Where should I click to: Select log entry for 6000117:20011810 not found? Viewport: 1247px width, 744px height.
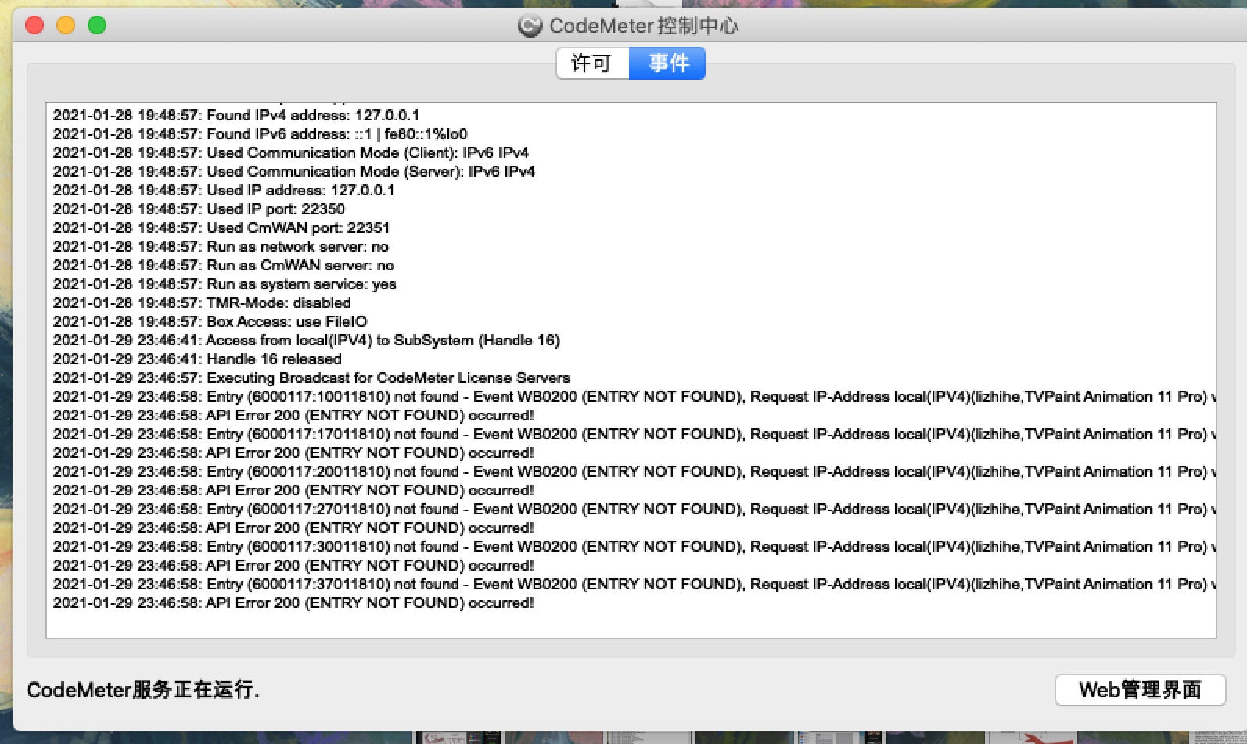point(634,471)
